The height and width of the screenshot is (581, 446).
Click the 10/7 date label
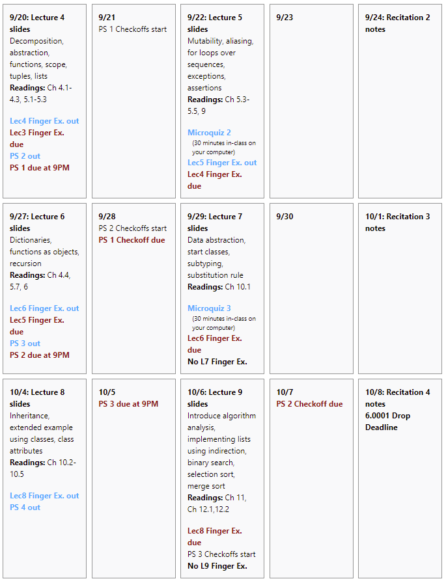pyautogui.click(x=285, y=392)
